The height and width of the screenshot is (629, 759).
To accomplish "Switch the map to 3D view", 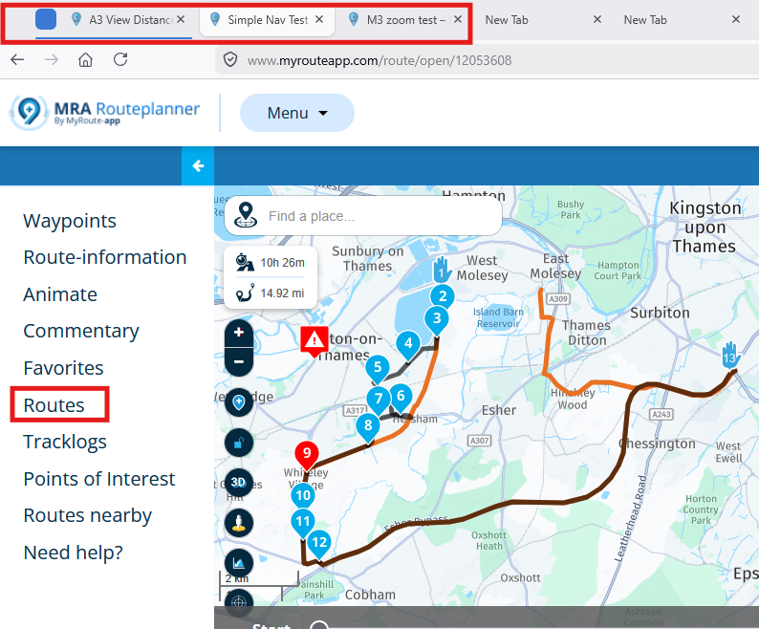I will (x=238, y=482).
